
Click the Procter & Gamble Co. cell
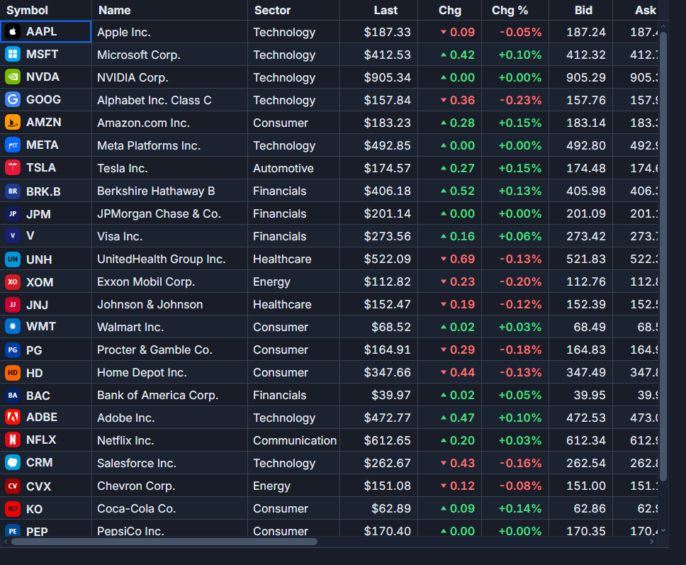click(x=169, y=349)
